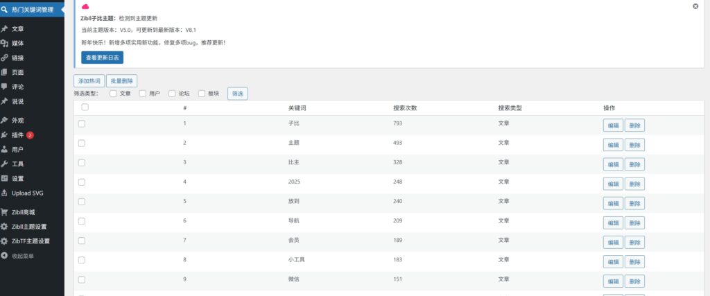Image resolution: width=710 pixels, height=296 pixels.
Task: Click the Zibll商城 shopping cart icon
Action: [5, 212]
